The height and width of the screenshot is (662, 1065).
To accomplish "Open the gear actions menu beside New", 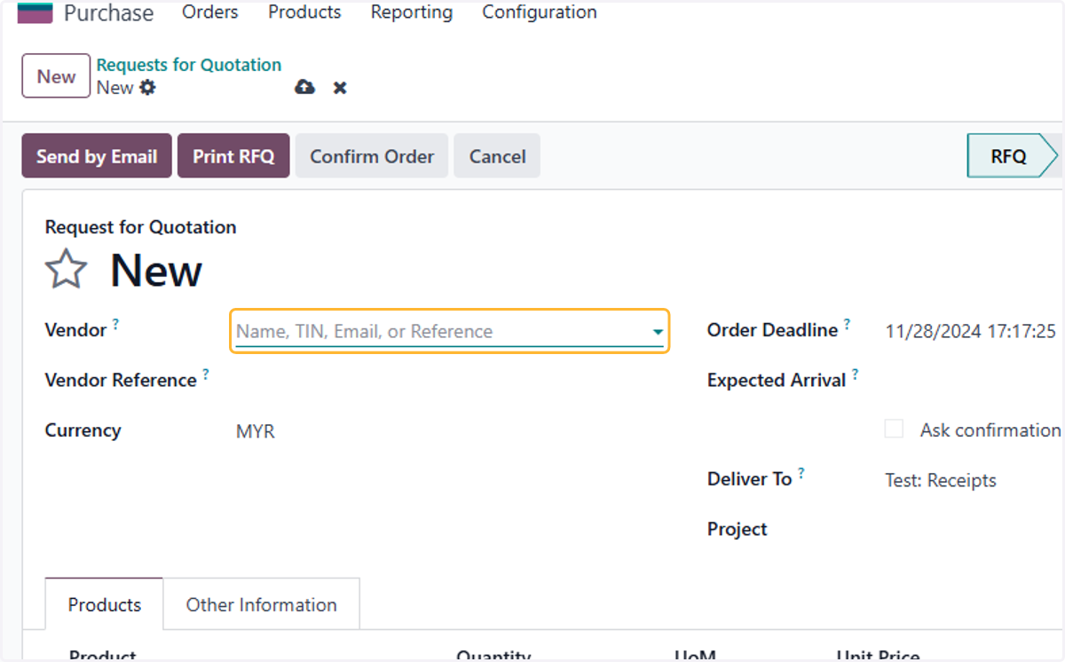I will click(147, 88).
